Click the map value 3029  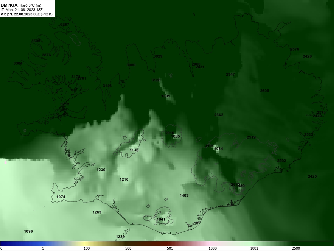tap(158, 56)
